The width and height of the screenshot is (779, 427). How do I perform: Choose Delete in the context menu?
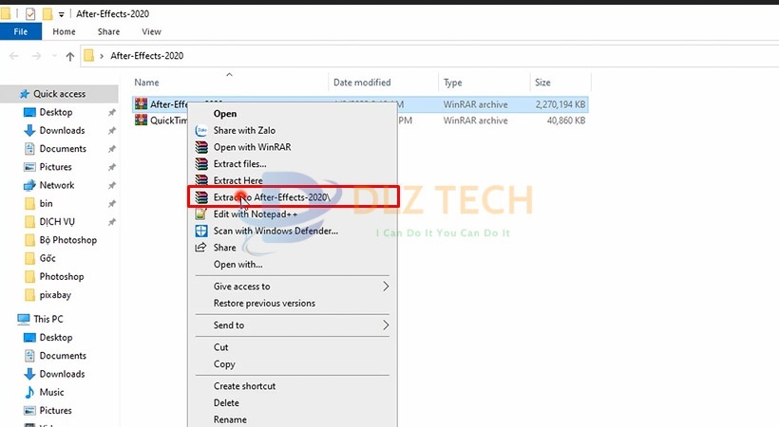[x=226, y=403]
